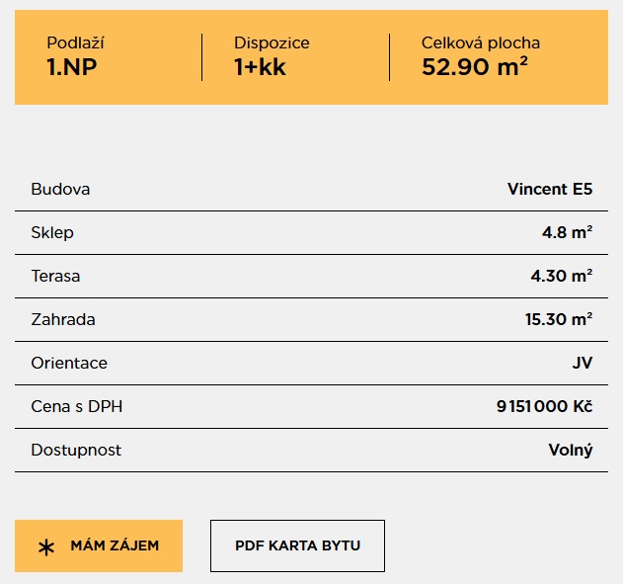Click the Terasa row label
623x584 pixels.
pos(55,276)
